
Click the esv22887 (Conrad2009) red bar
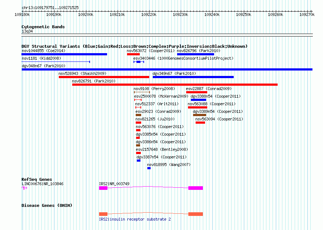(196, 92)
